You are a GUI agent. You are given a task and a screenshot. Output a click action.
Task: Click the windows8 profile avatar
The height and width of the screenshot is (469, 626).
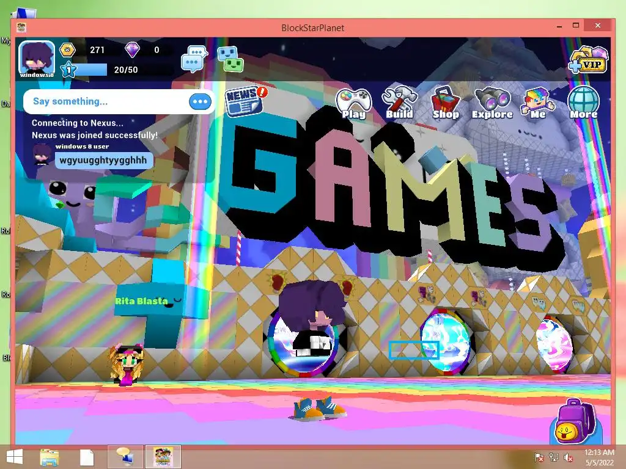[x=37, y=59]
